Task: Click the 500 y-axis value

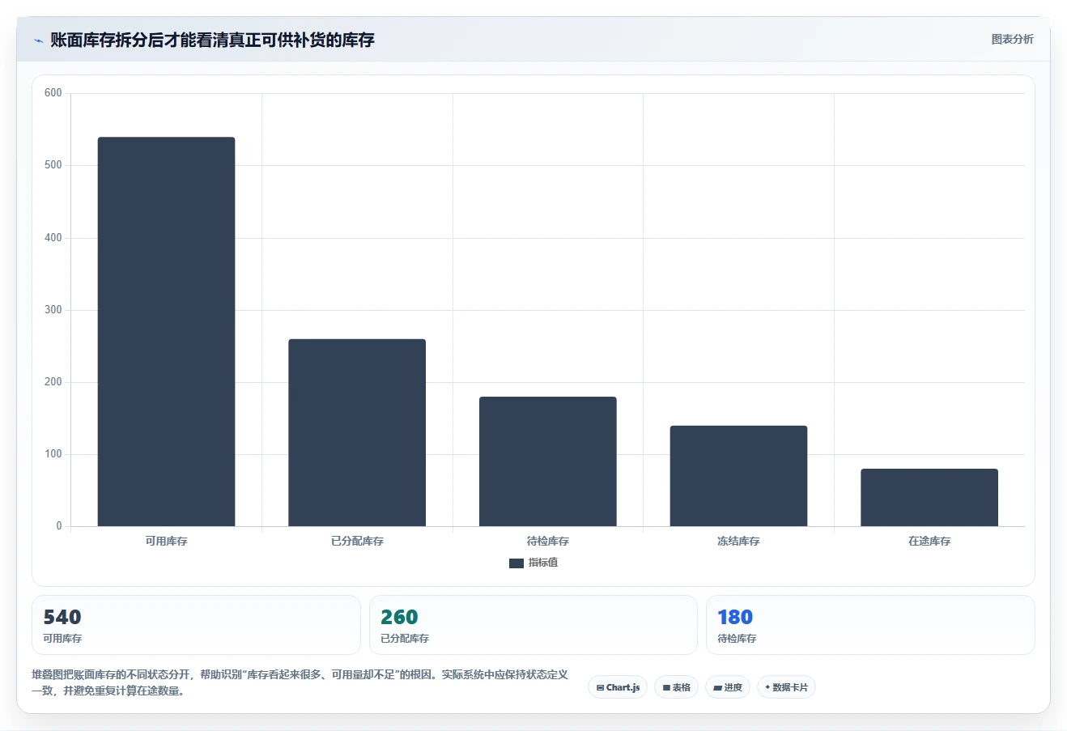Action: 53,165
